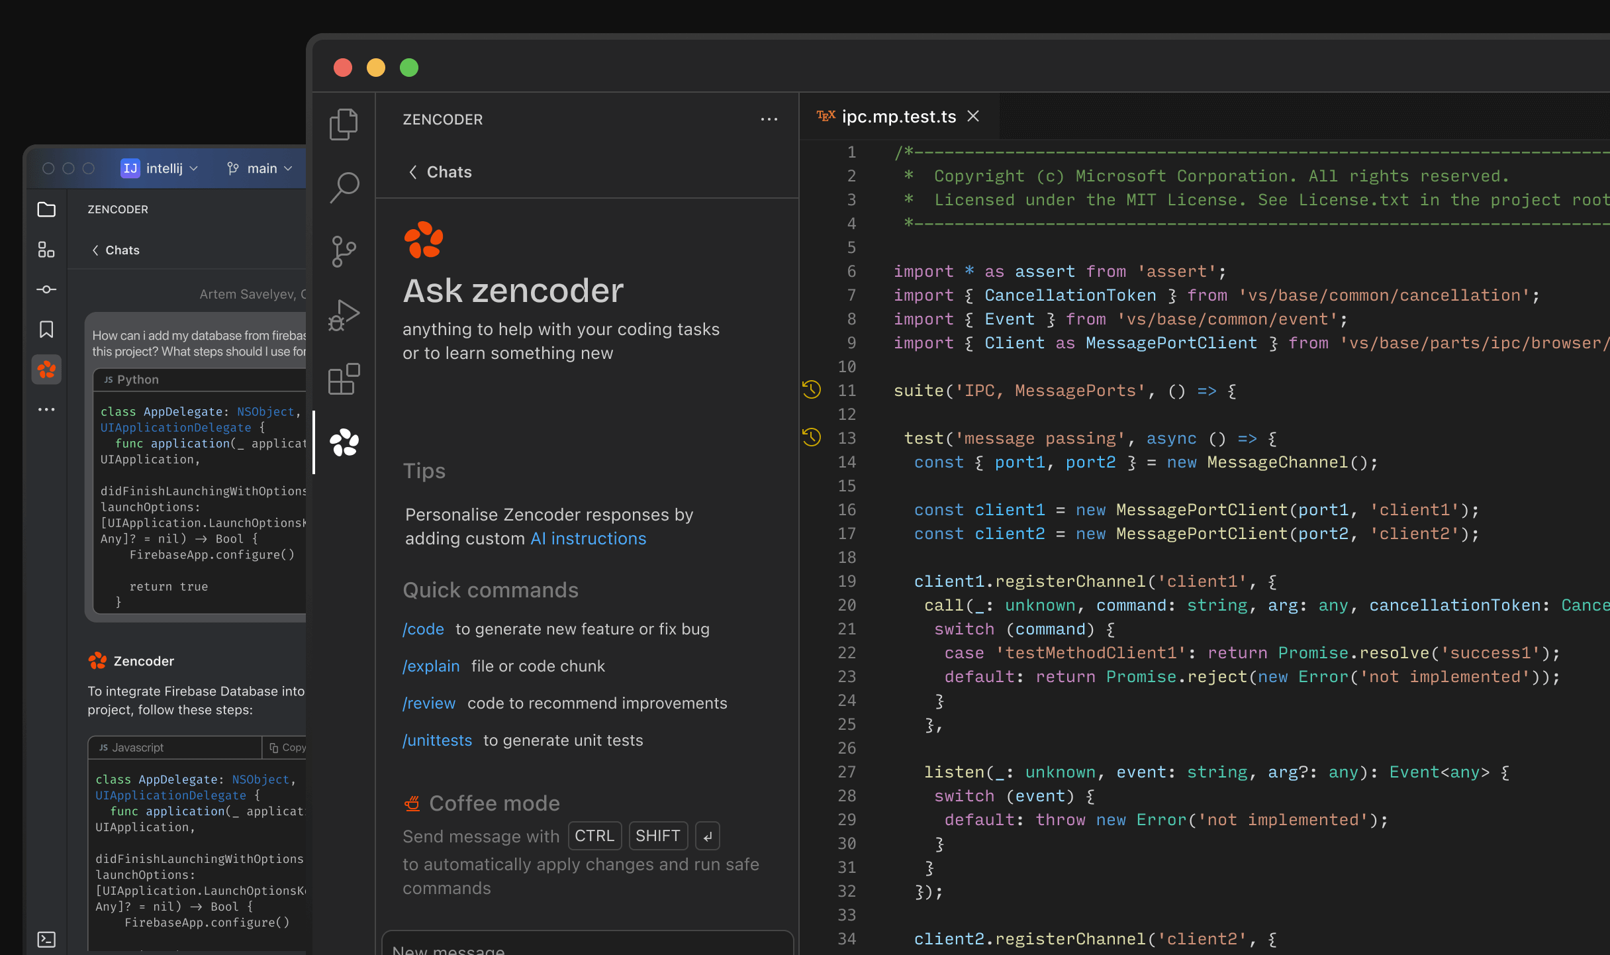
Task: Select the Zencoder icon in VS Code activity bar
Action: click(344, 442)
